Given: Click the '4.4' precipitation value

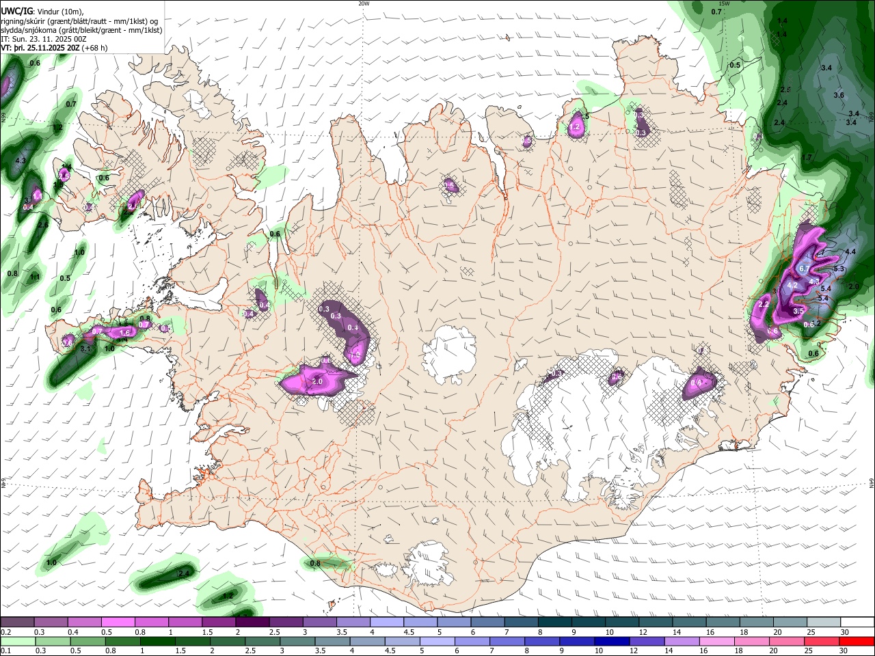Looking at the screenshot, I should pyautogui.click(x=850, y=251).
